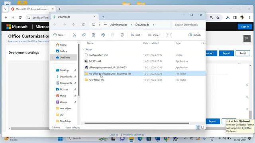Add a new tab in File Explorer

[103, 17]
